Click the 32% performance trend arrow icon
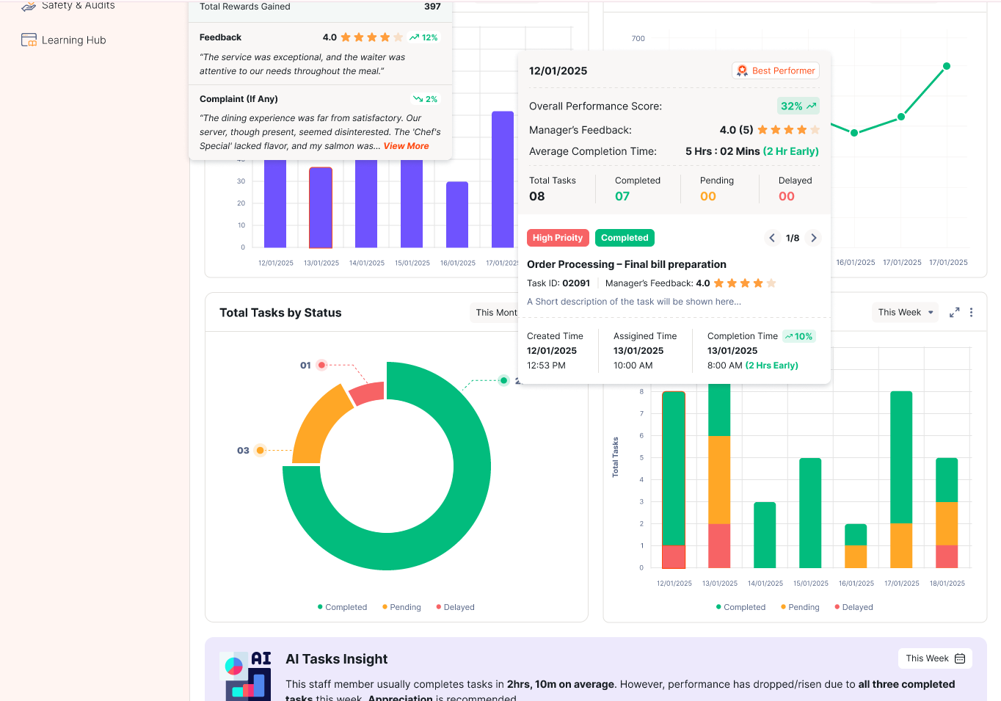This screenshot has height=701, width=1001. 811,106
